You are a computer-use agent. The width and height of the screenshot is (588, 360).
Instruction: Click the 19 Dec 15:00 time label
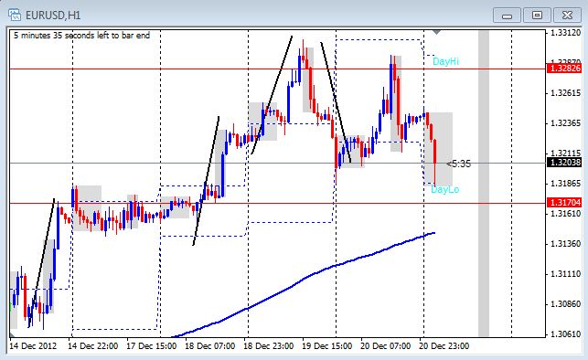326,345
